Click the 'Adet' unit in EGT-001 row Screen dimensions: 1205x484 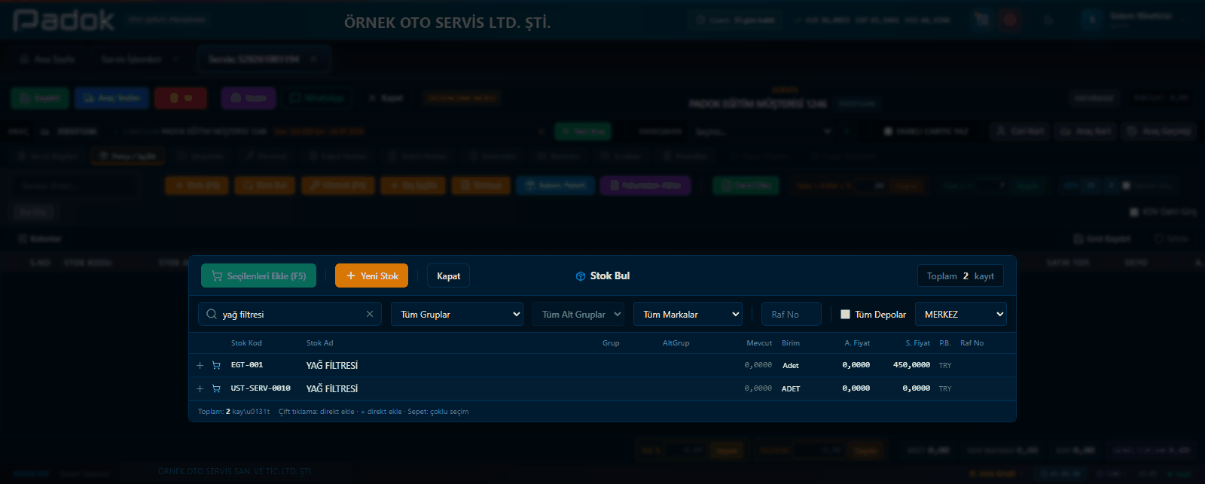pyautogui.click(x=791, y=365)
